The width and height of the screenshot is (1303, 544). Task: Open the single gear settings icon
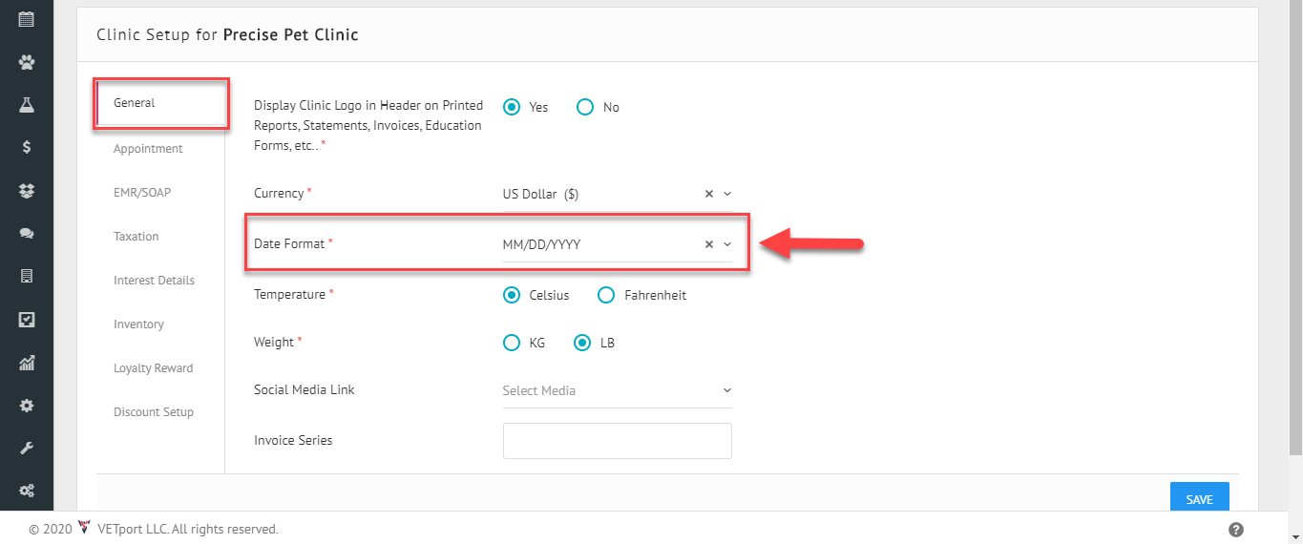click(27, 406)
